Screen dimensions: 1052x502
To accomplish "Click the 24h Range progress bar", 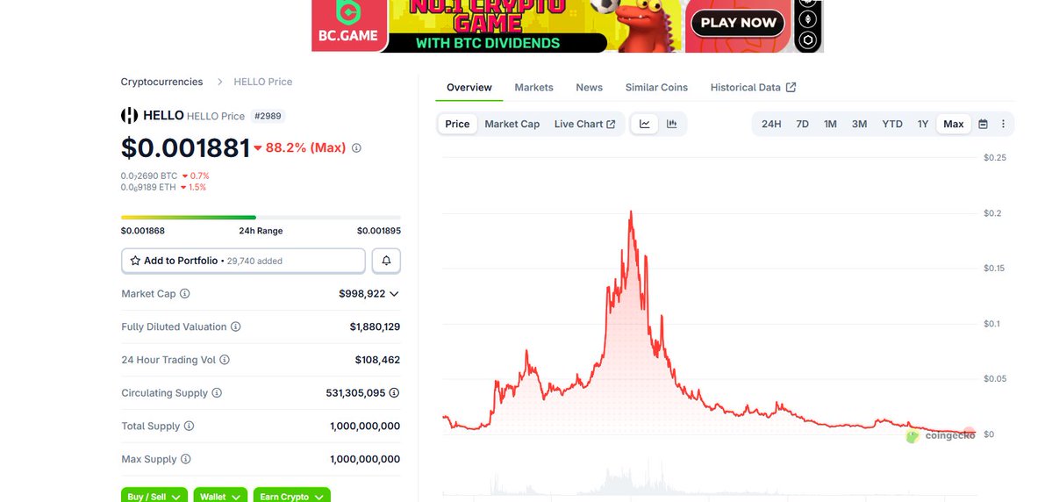I will 261,218.
